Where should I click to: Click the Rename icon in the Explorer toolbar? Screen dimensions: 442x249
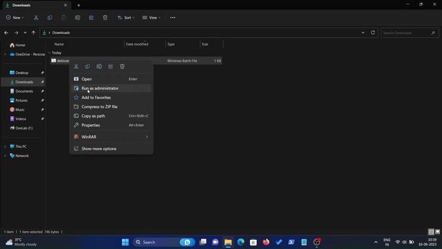click(77, 17)
